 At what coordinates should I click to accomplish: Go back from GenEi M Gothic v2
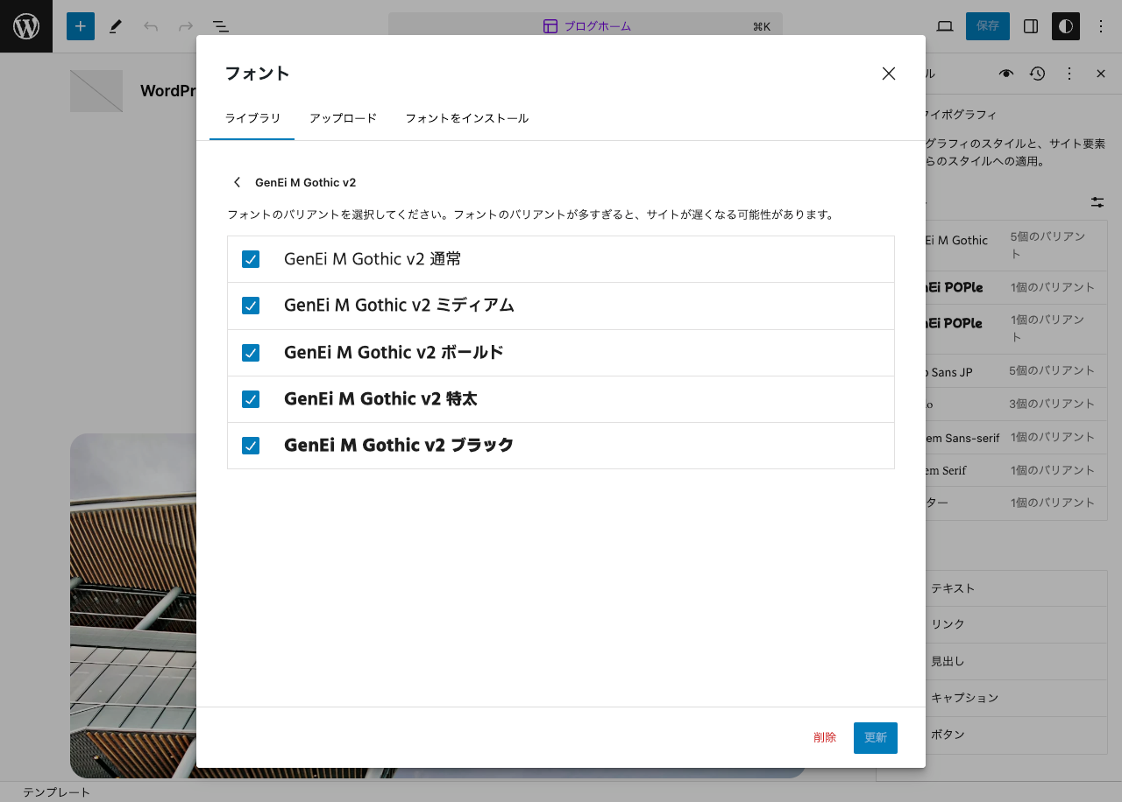(x=237, y=182)
